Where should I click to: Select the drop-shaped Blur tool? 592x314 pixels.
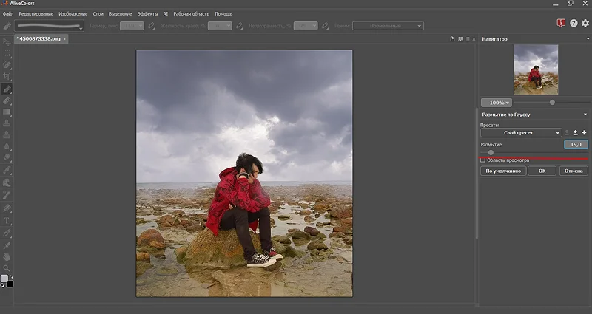[7, 146]
